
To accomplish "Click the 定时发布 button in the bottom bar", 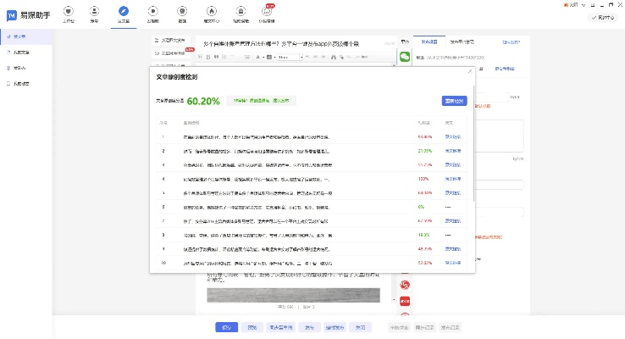I will [x=335, y=327].
